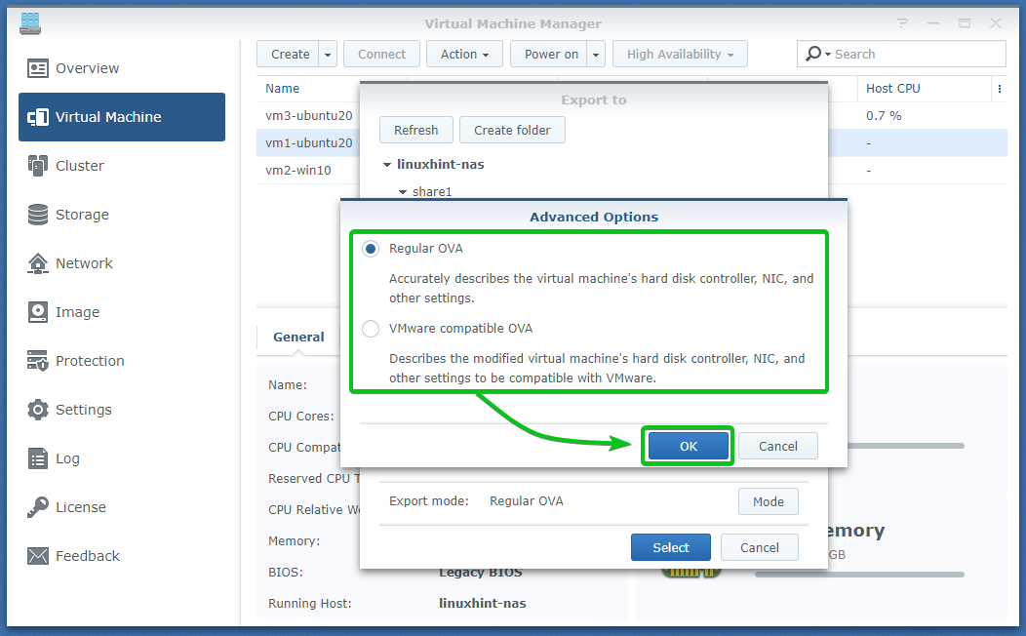This screenshot has width=1026, height=636.
Task: Open the Image disk icon
Action: pyautogui.click(x=37, y=312)
